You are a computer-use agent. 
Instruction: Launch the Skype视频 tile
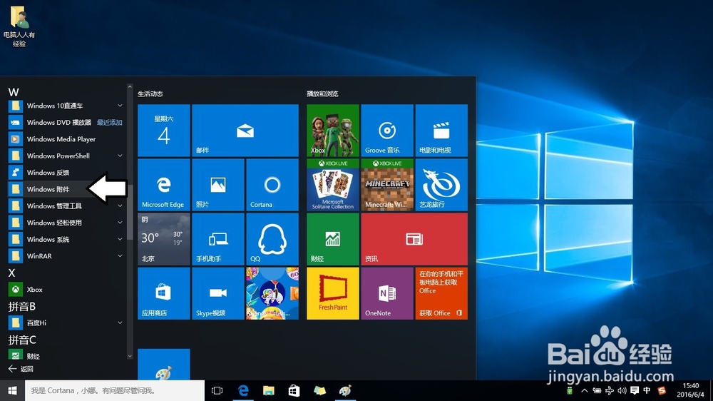[x=217, y=293]
